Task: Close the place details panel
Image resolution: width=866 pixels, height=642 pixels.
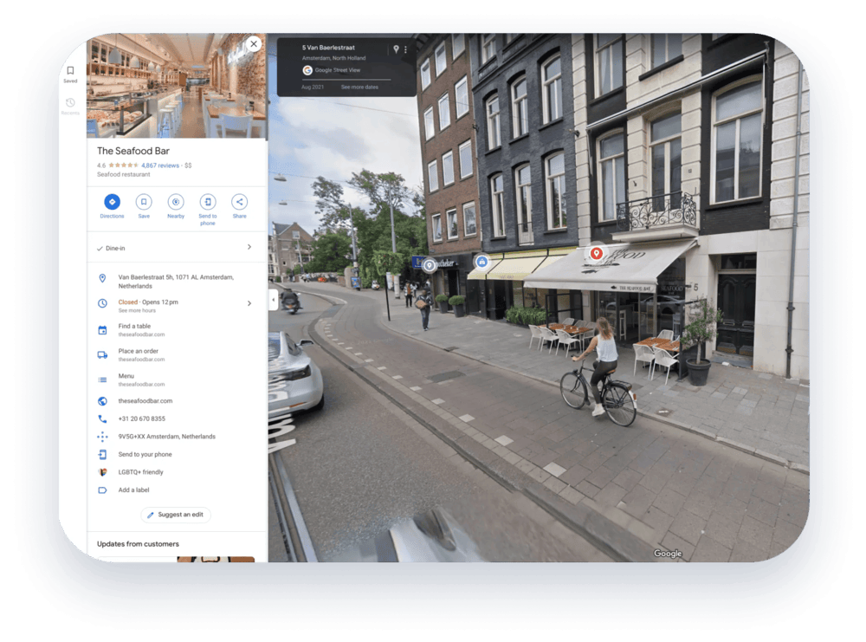Action: click(x=253, y=44)
